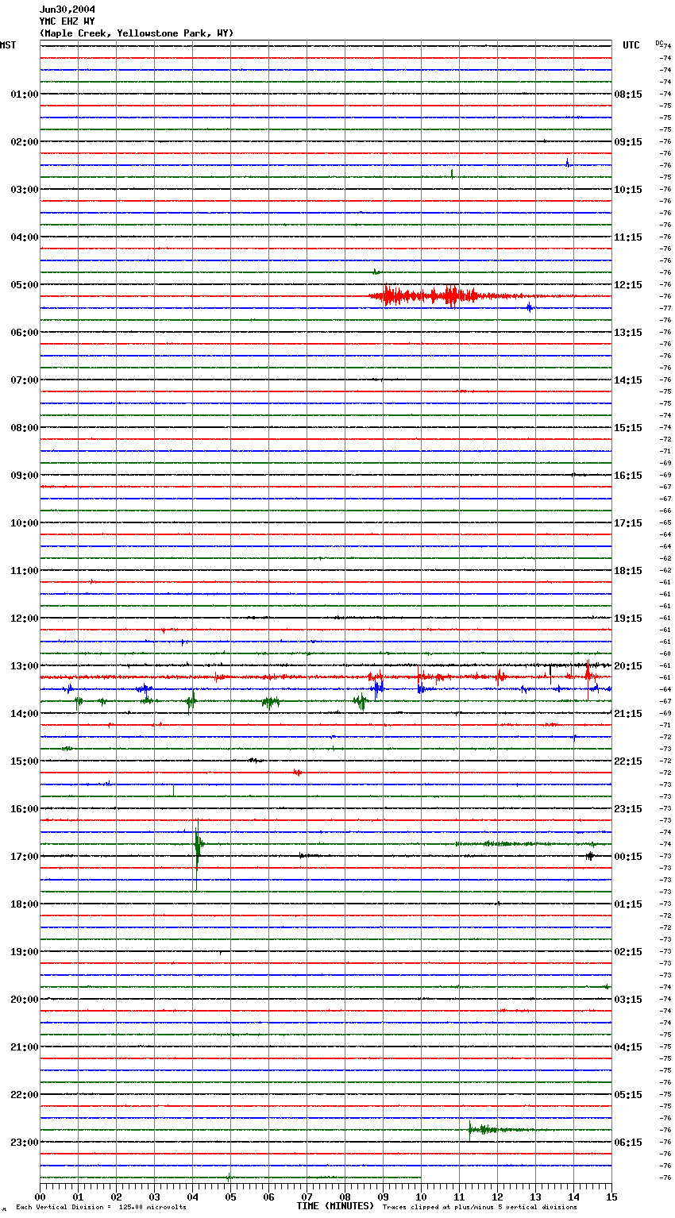Click 'Traces clipped at plus/minus 5 vertical divisions' note
This screenshot has height=1218, width=675.
(x=480, y=1207)
